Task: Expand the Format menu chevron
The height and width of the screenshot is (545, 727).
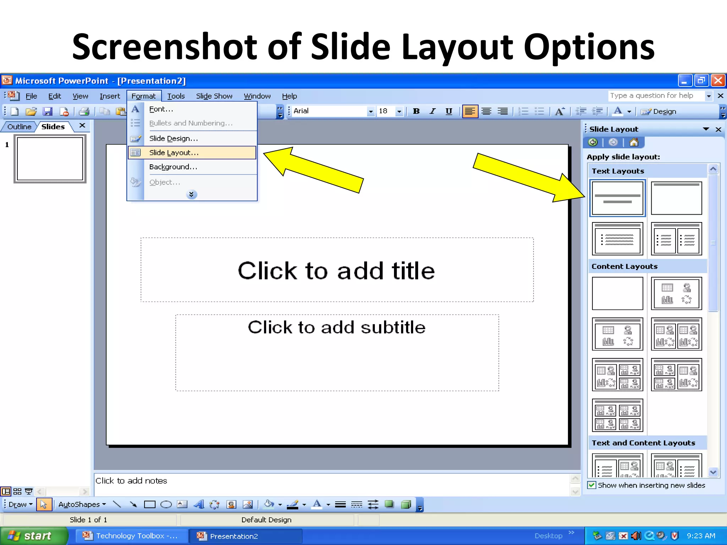Action: point(191,194)
